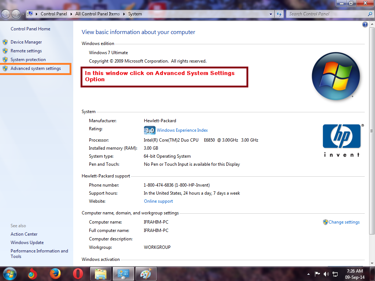Open Windows Experience Index link

(x=182, y=130)
